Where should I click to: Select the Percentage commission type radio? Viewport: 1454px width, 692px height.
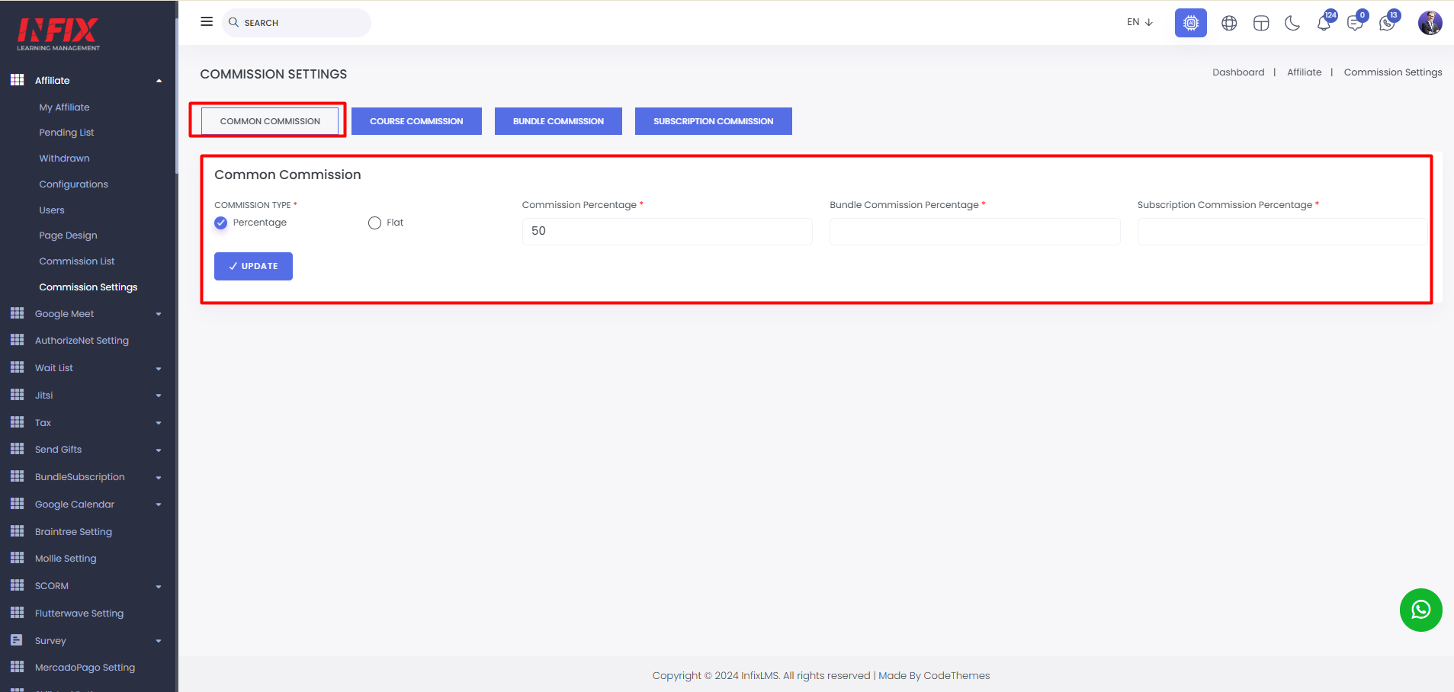click(221, 223)
